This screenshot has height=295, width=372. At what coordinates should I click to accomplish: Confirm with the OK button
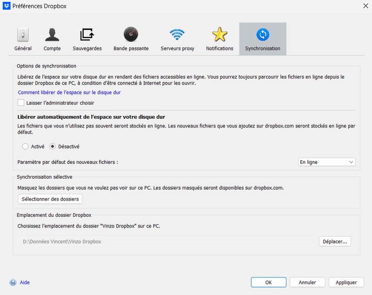(269, 282)
